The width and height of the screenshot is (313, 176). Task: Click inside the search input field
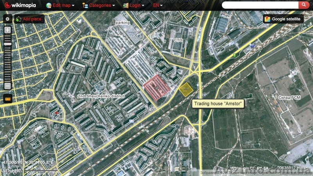coord(260,5)
